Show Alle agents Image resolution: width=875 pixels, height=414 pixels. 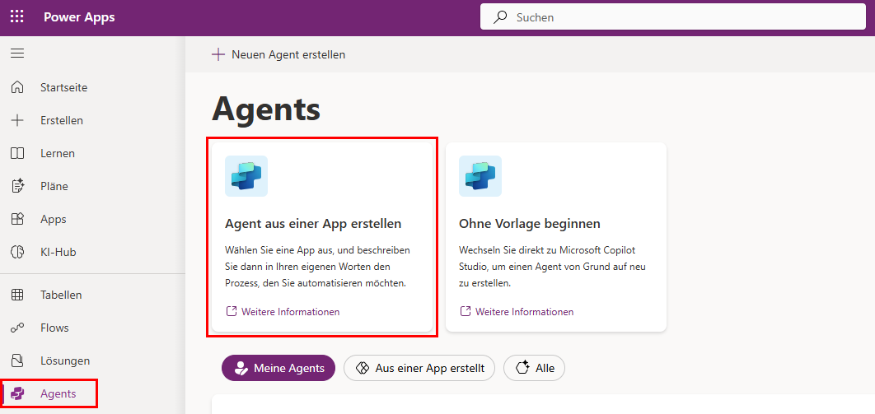pos(534,368)
